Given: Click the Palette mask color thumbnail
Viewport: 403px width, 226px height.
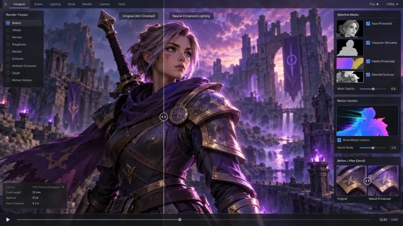Looking at the screenshot, I should click(x=350, y=63).
